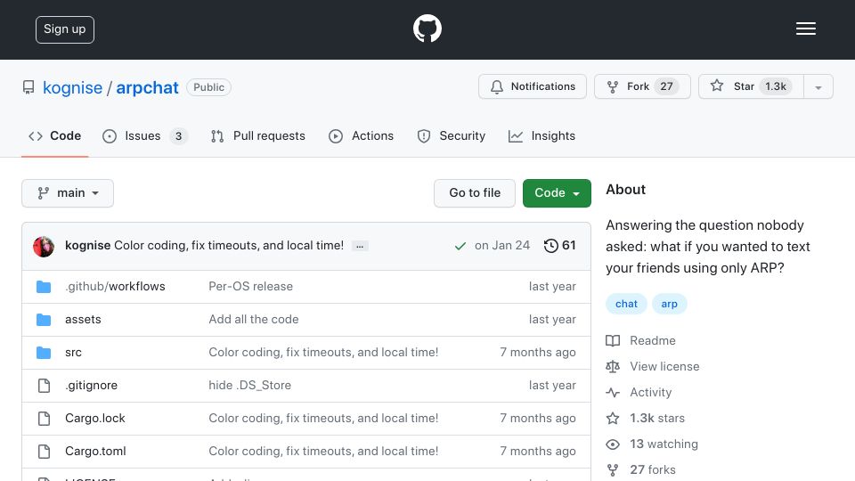
Task: Click the .github/workflows folder icon
Action: [x=44, y=287]
